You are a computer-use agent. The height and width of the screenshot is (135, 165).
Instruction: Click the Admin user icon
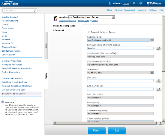pos(109,3)
